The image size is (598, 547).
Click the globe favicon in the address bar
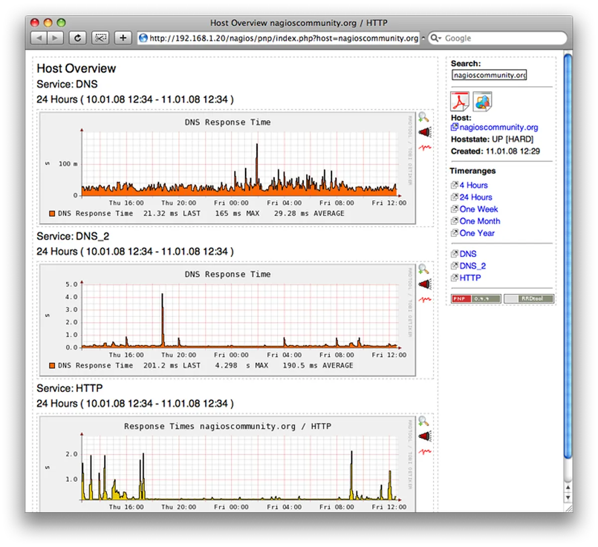144,38
